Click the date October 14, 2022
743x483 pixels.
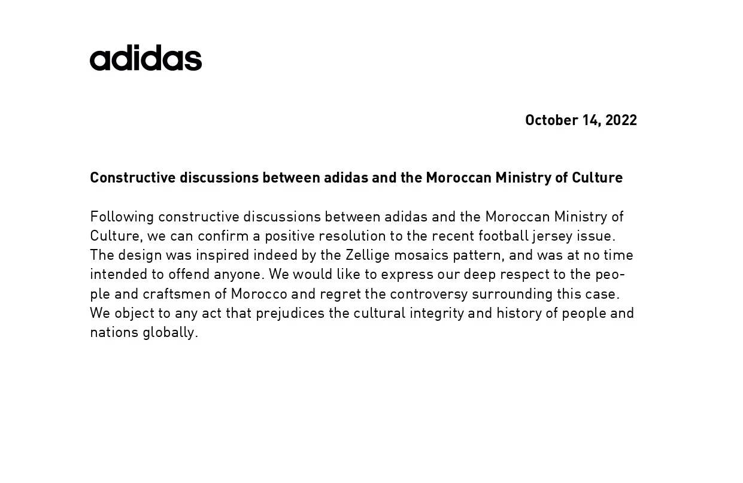pos(581,120)
